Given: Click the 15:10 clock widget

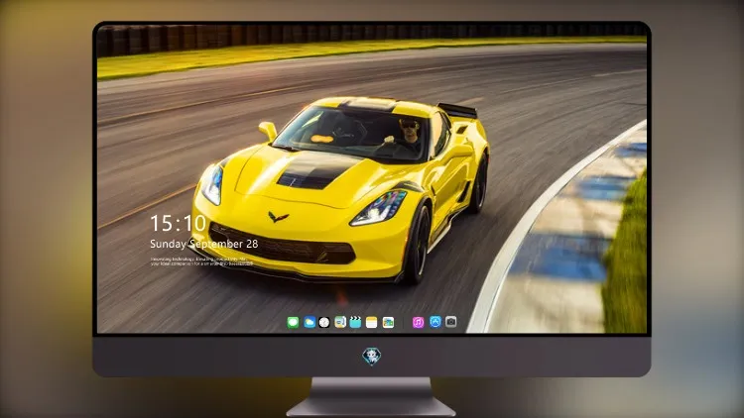Looking at the screenshot, I should [x=178, y=223].
